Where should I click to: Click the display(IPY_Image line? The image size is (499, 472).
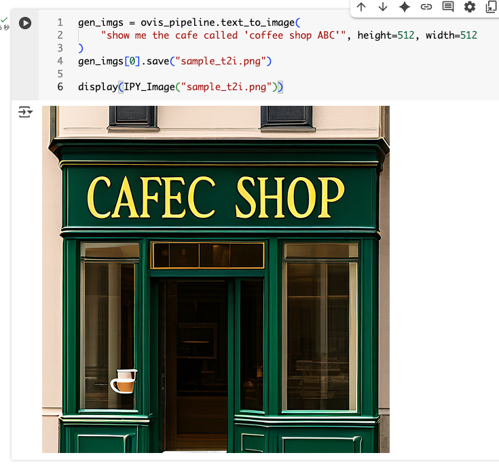click(x=181, y=87)
